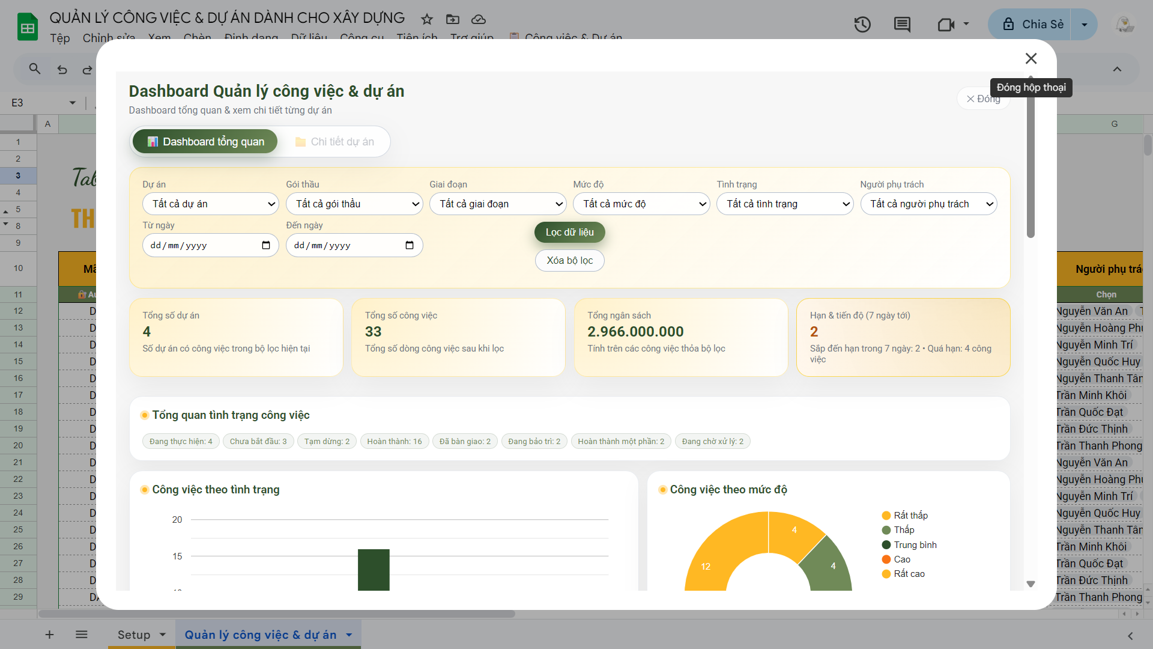The height and width of the screenshot is (649, 1153).
Task: Click the Lọc dữ liệu button
Action: pos(569,233)
